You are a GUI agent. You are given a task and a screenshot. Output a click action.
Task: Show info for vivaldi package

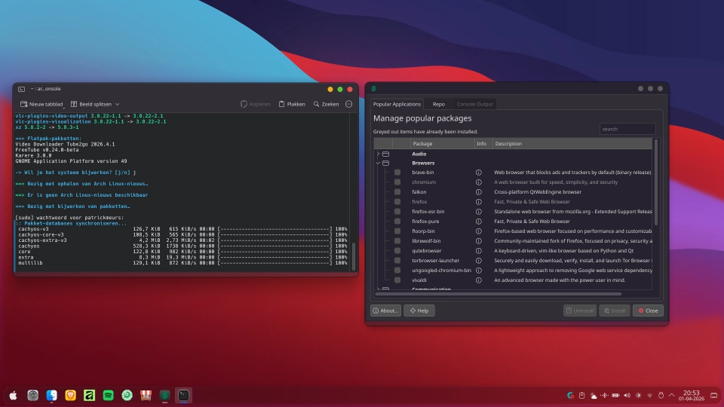pyautogui.click(x=479, y=280)
